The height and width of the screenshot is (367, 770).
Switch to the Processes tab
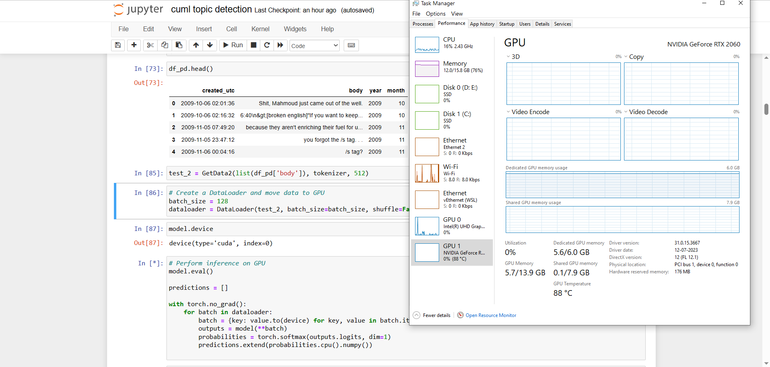tap(422, 24)
